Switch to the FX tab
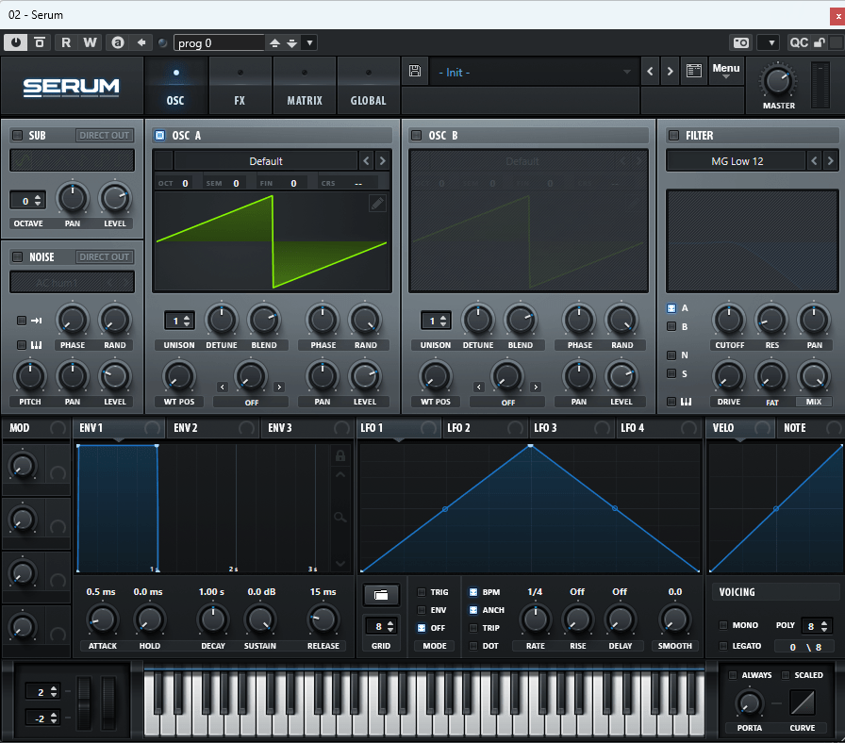Image resolution: width=845 pixels, height=743 pixels. tap(240, 86)
